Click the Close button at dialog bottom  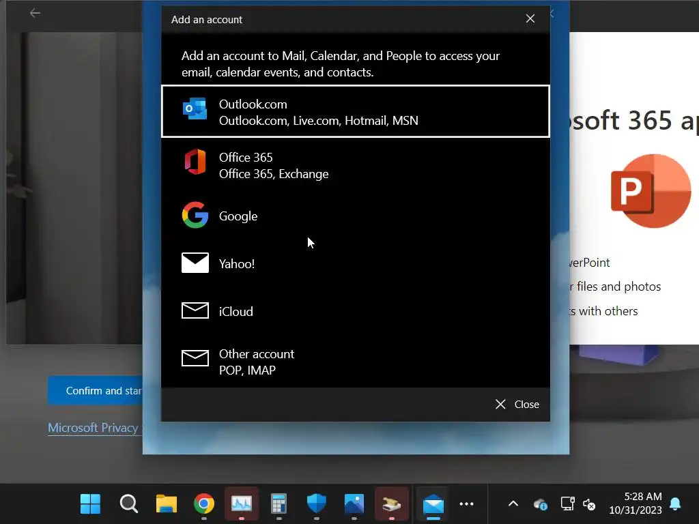click(517, 404)
